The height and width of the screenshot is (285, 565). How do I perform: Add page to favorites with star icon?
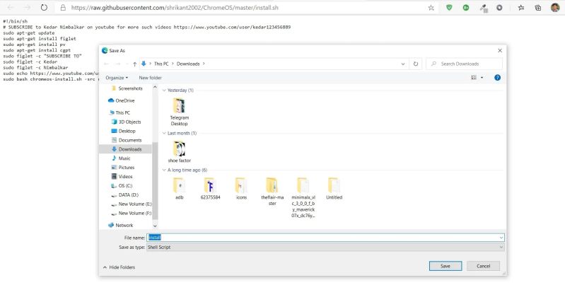pos(431,8)
